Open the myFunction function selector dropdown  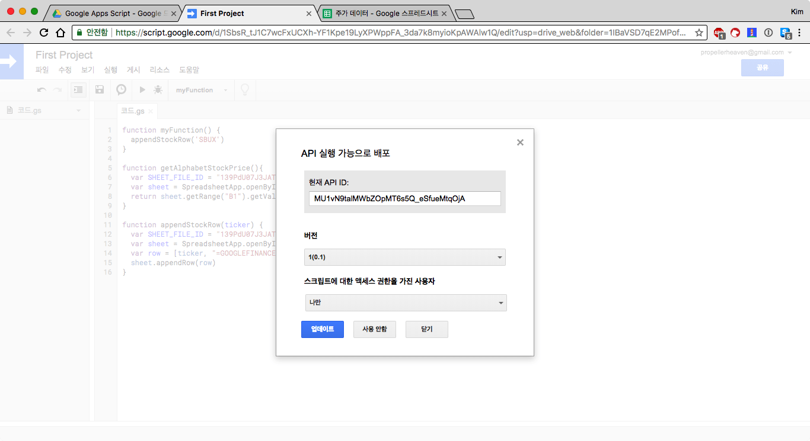[203, 89]
